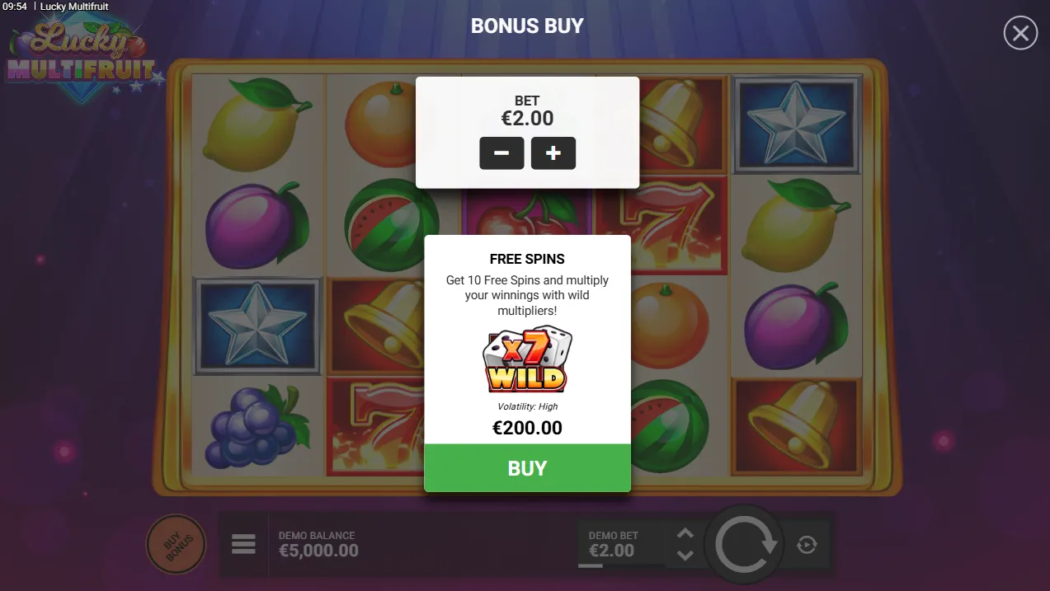Click the x7 Wild dice icon
This screenshot has height=591, width=1050.
coord(527,359)
